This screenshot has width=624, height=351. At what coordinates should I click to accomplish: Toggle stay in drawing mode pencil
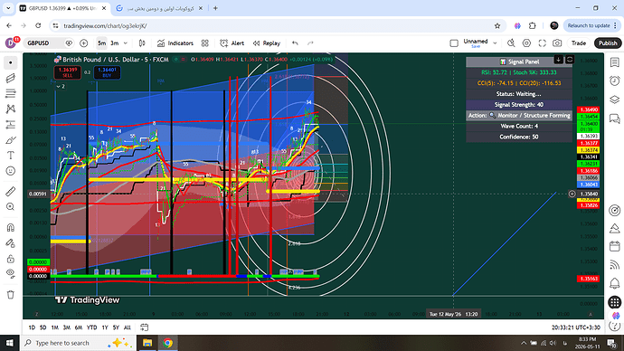(11, 243)
